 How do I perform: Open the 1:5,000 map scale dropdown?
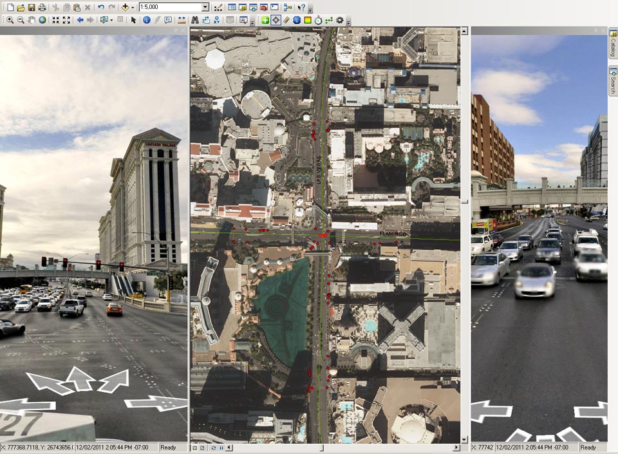point(205,7)
